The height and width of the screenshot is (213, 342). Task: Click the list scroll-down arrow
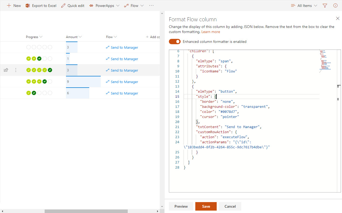162,206
